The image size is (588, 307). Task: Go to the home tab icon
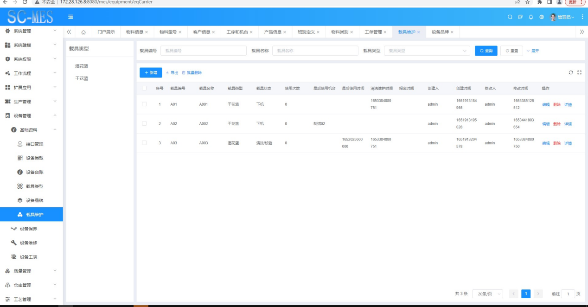[83, 32]
